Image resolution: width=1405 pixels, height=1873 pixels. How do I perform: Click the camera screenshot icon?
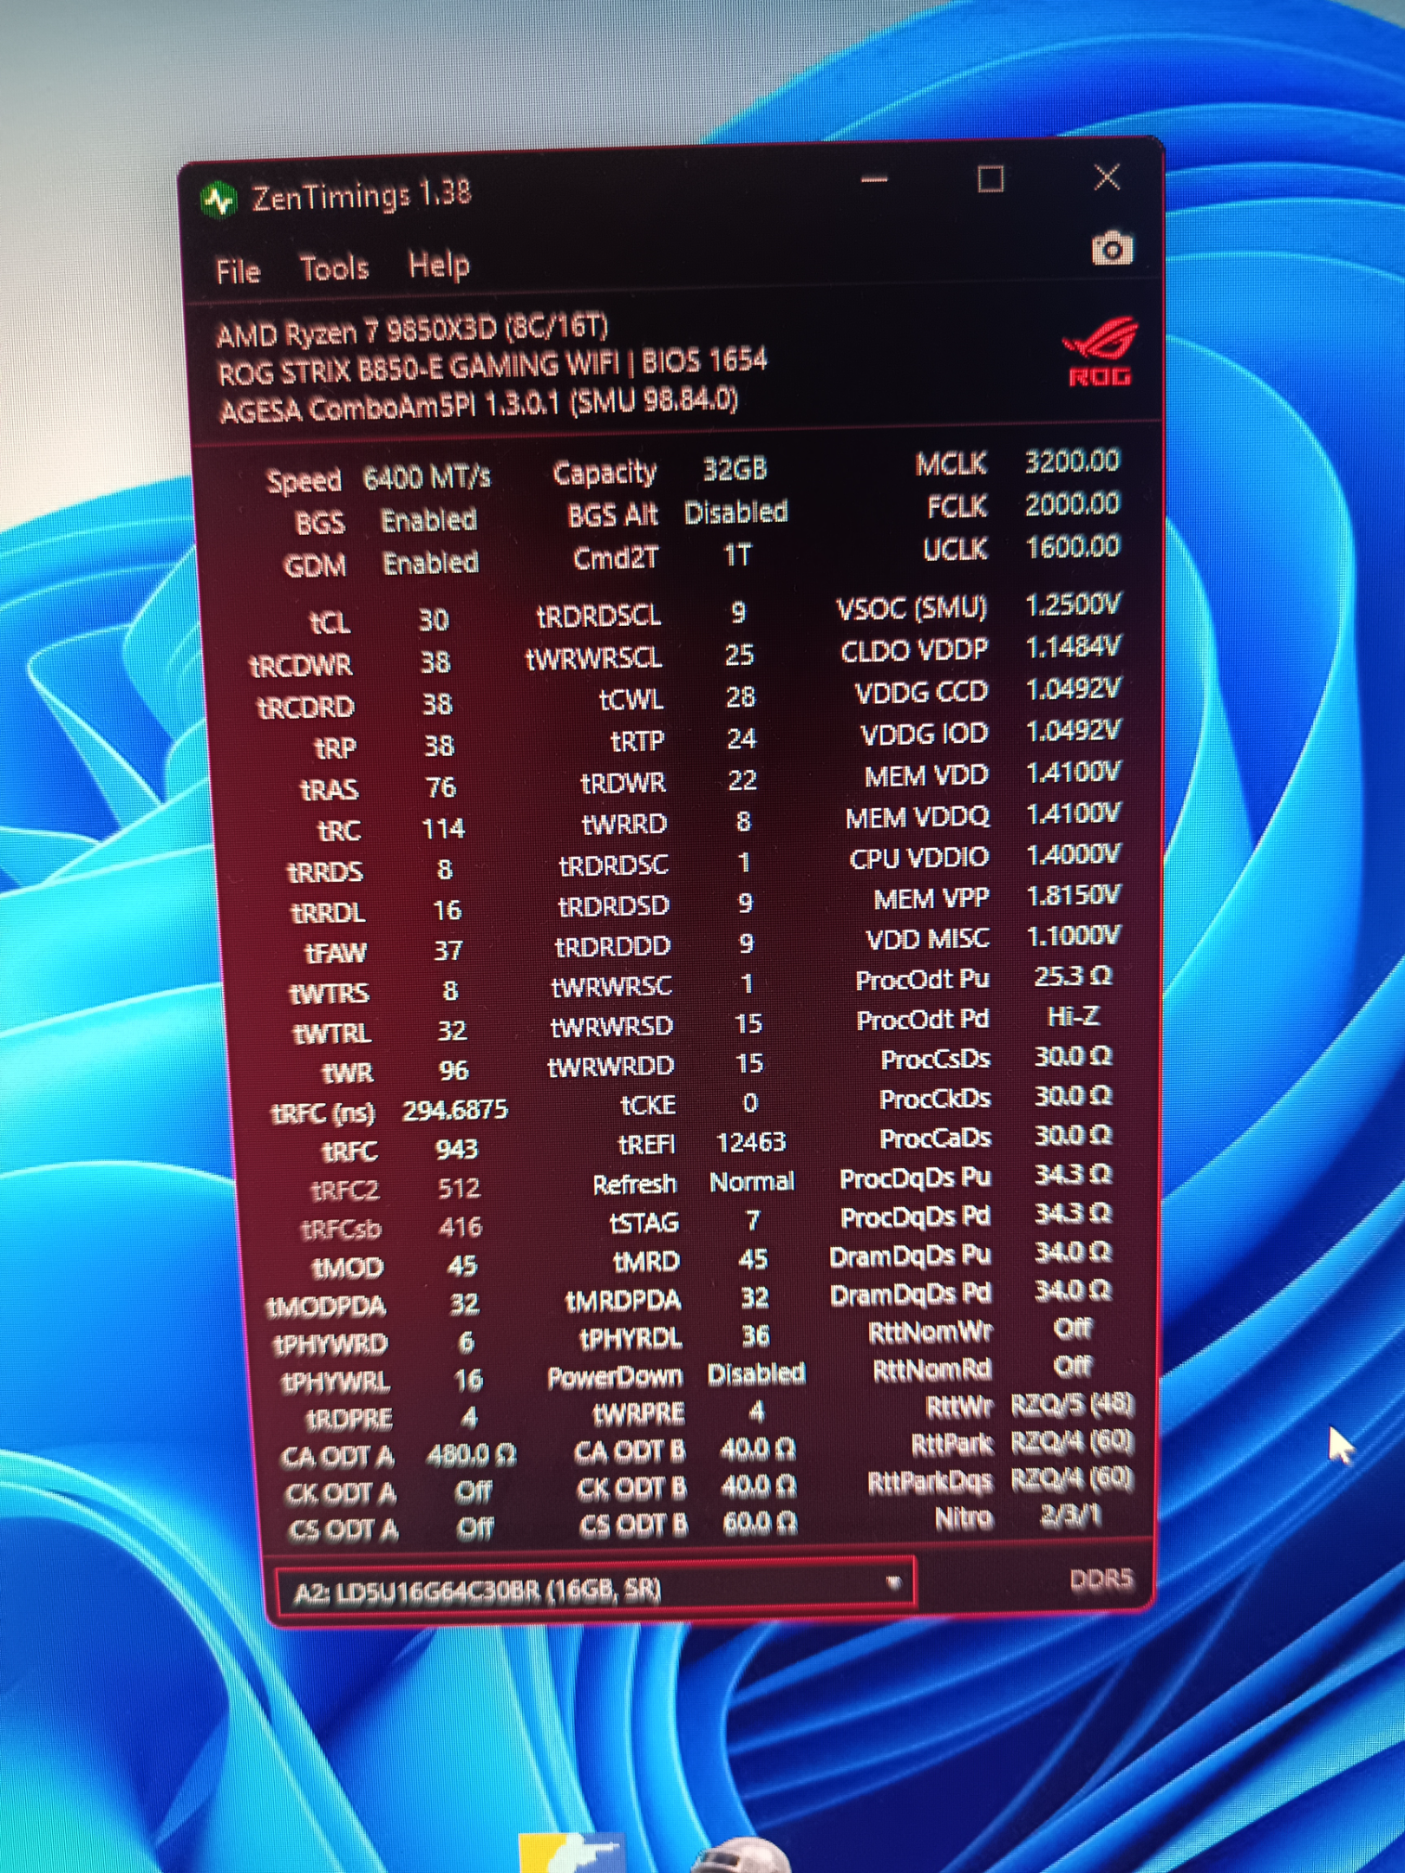click(x=1112, y=249)
